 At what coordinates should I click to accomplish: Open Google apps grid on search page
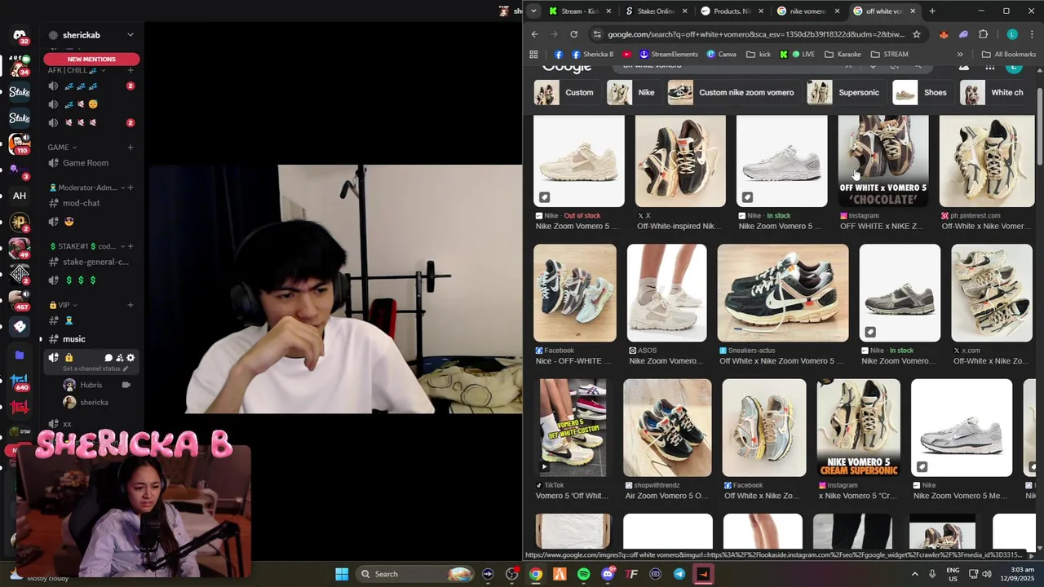pyautogui.click(x=989, y=68)
